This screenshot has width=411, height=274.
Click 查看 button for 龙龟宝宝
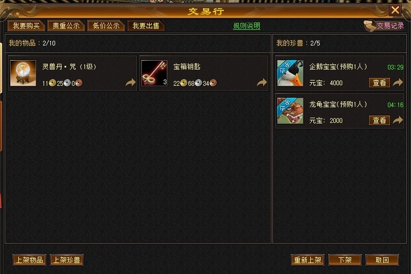point(379,121)
